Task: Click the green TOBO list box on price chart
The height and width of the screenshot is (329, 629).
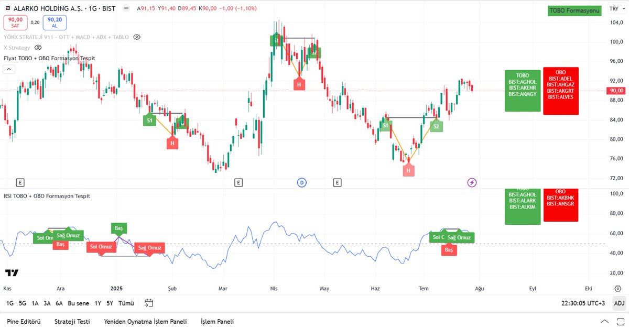Action: point(523,90)
